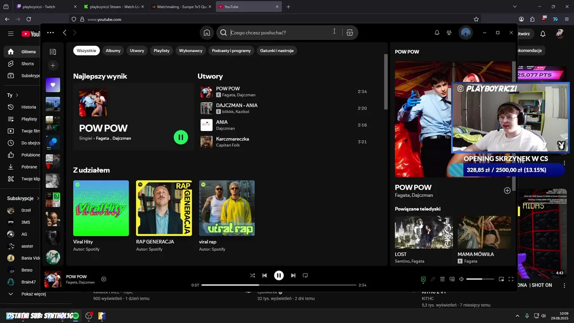
Task: Show hidden system tray icons chevron
Action: [517, 316]
